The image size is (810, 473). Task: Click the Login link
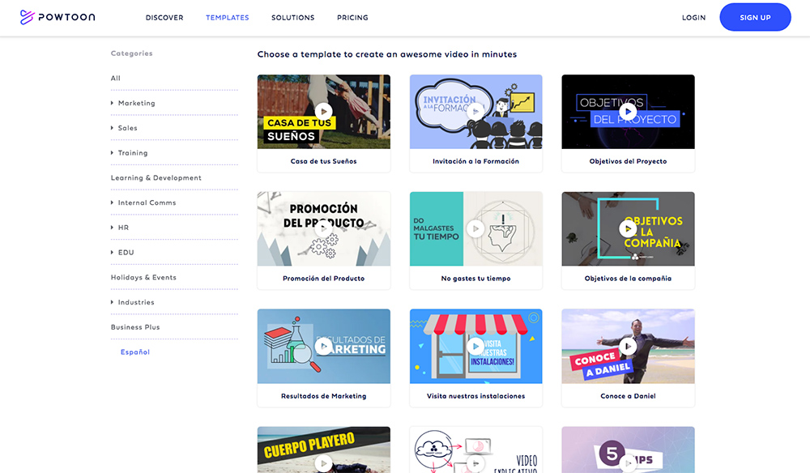point(694,18)
